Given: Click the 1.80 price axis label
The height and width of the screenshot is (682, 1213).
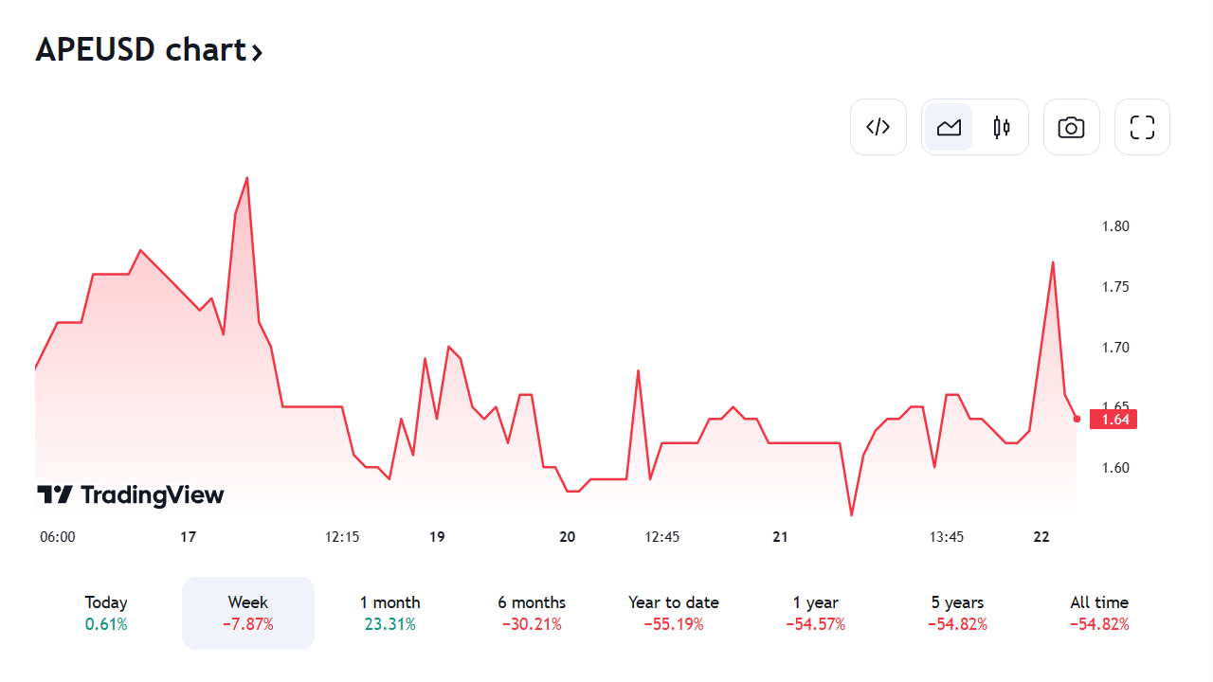Looking at the screenshot, I should [1115, 226].
